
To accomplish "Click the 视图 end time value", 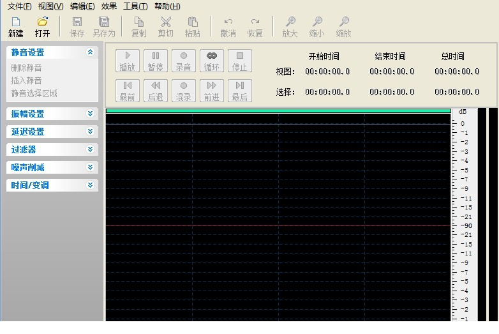I will [x=392, y=72].
